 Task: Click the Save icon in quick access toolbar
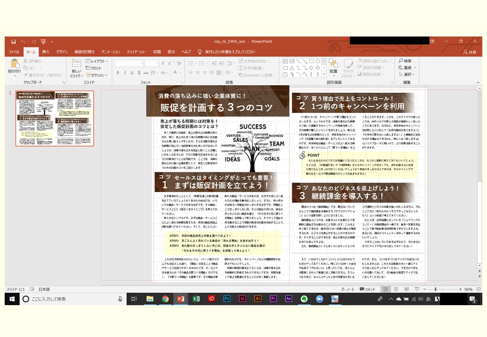[14, 41]
